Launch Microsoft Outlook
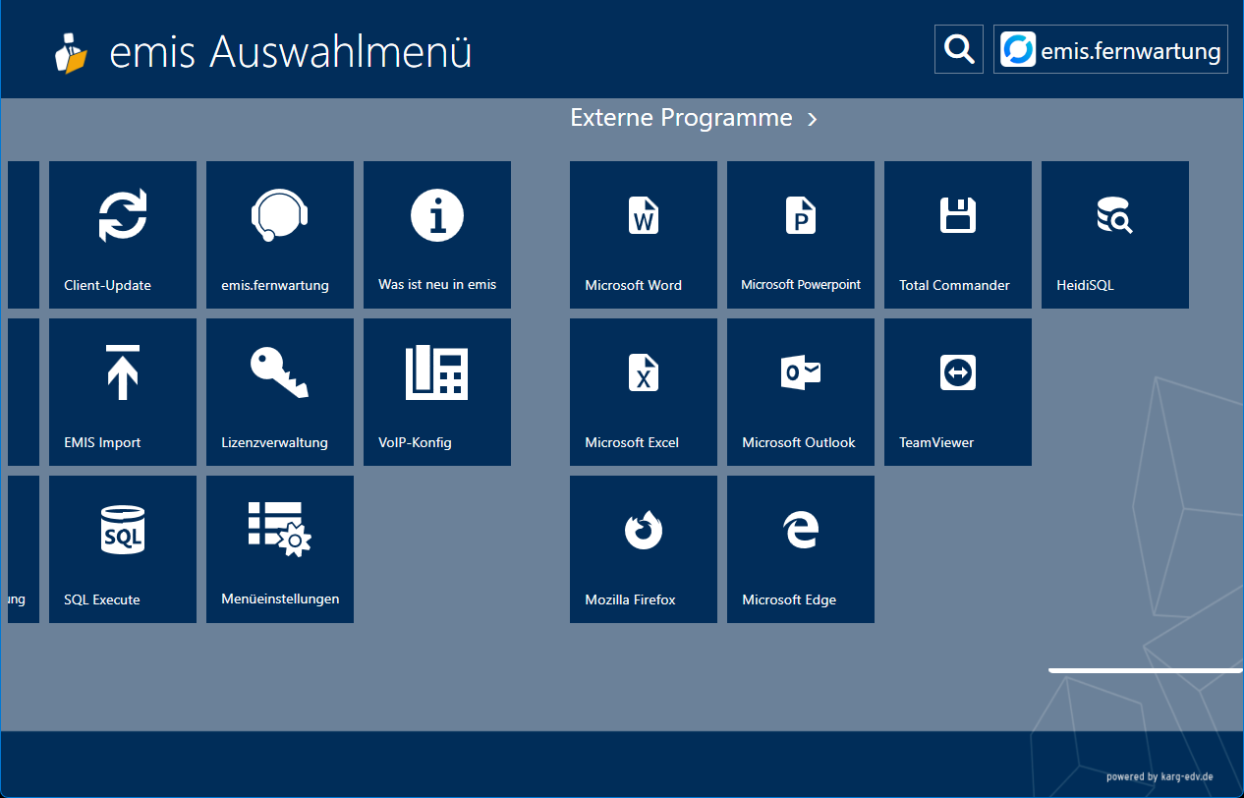This screenshot has width=1244, height=798. (x=801, y=392)
